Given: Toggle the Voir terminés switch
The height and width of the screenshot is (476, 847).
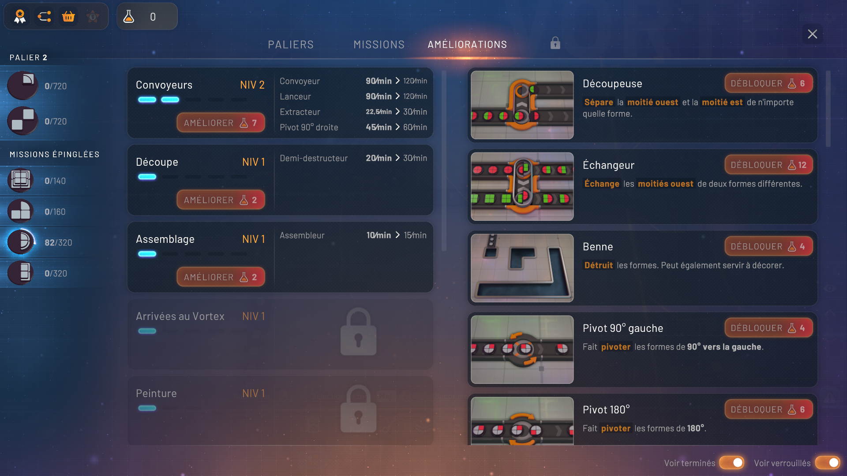Looking at the screenshot, I should (x=732, y=462).
